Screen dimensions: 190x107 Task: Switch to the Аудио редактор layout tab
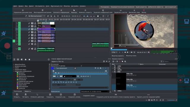(141, 7)
